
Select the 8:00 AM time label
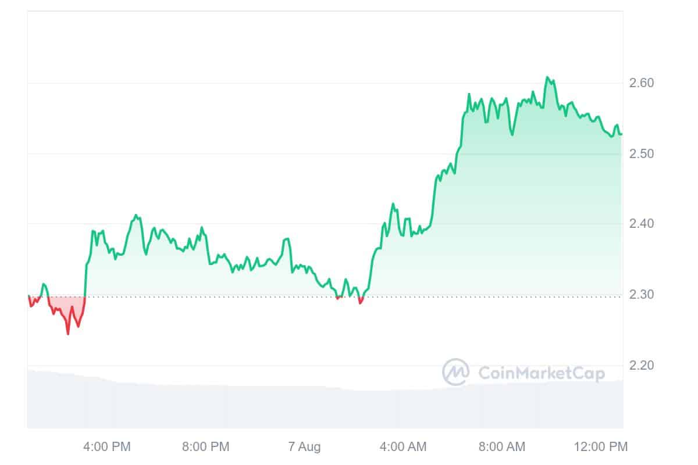pyautogui.click(x=501, y=447)
